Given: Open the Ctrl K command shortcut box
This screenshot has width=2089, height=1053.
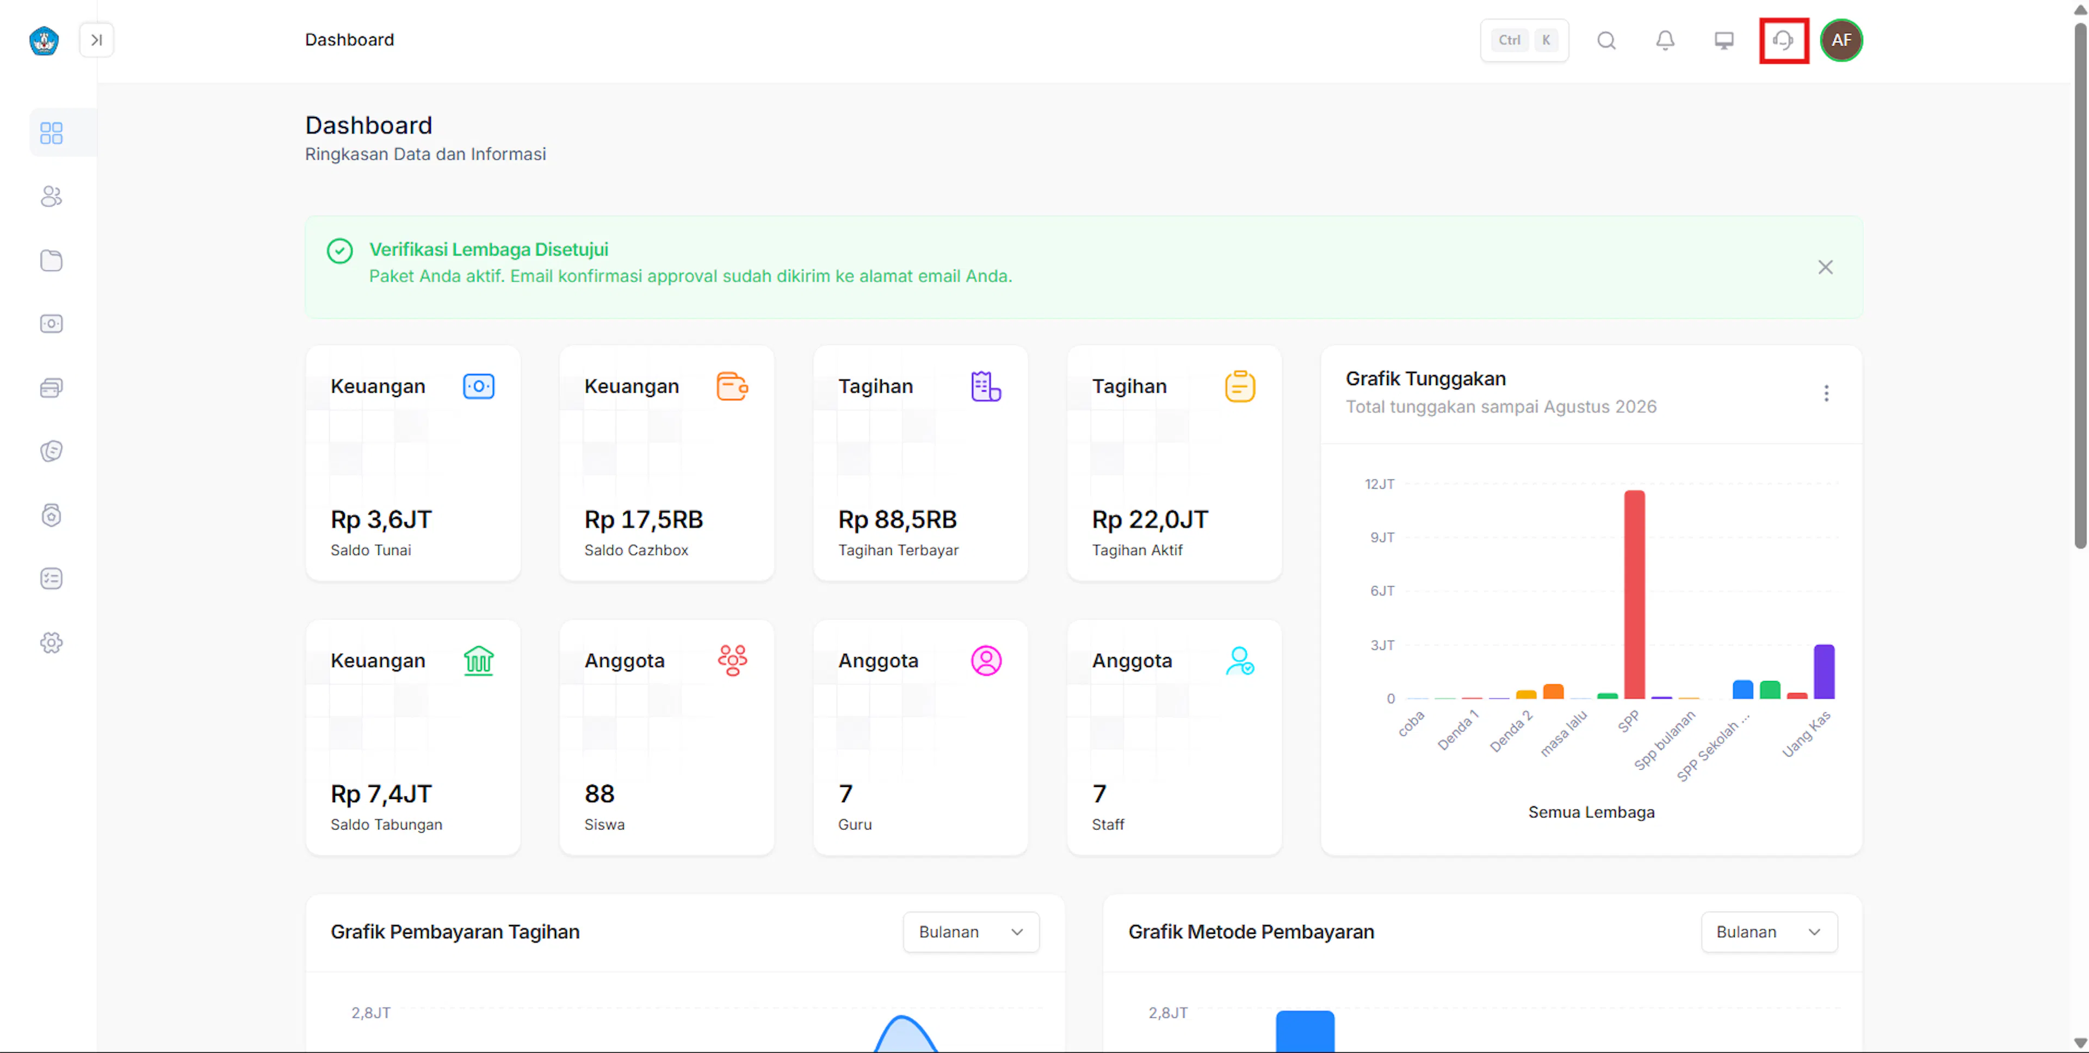Looking at the screenshot, I should coord(1524,40).
